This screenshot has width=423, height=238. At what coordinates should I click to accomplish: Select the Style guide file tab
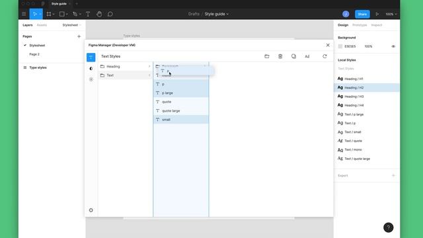click(x=59, y=4)
